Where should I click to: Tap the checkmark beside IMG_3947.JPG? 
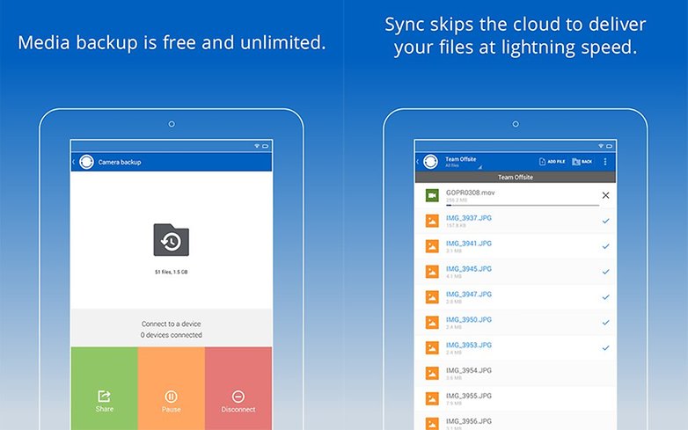(x=605, y=297)
